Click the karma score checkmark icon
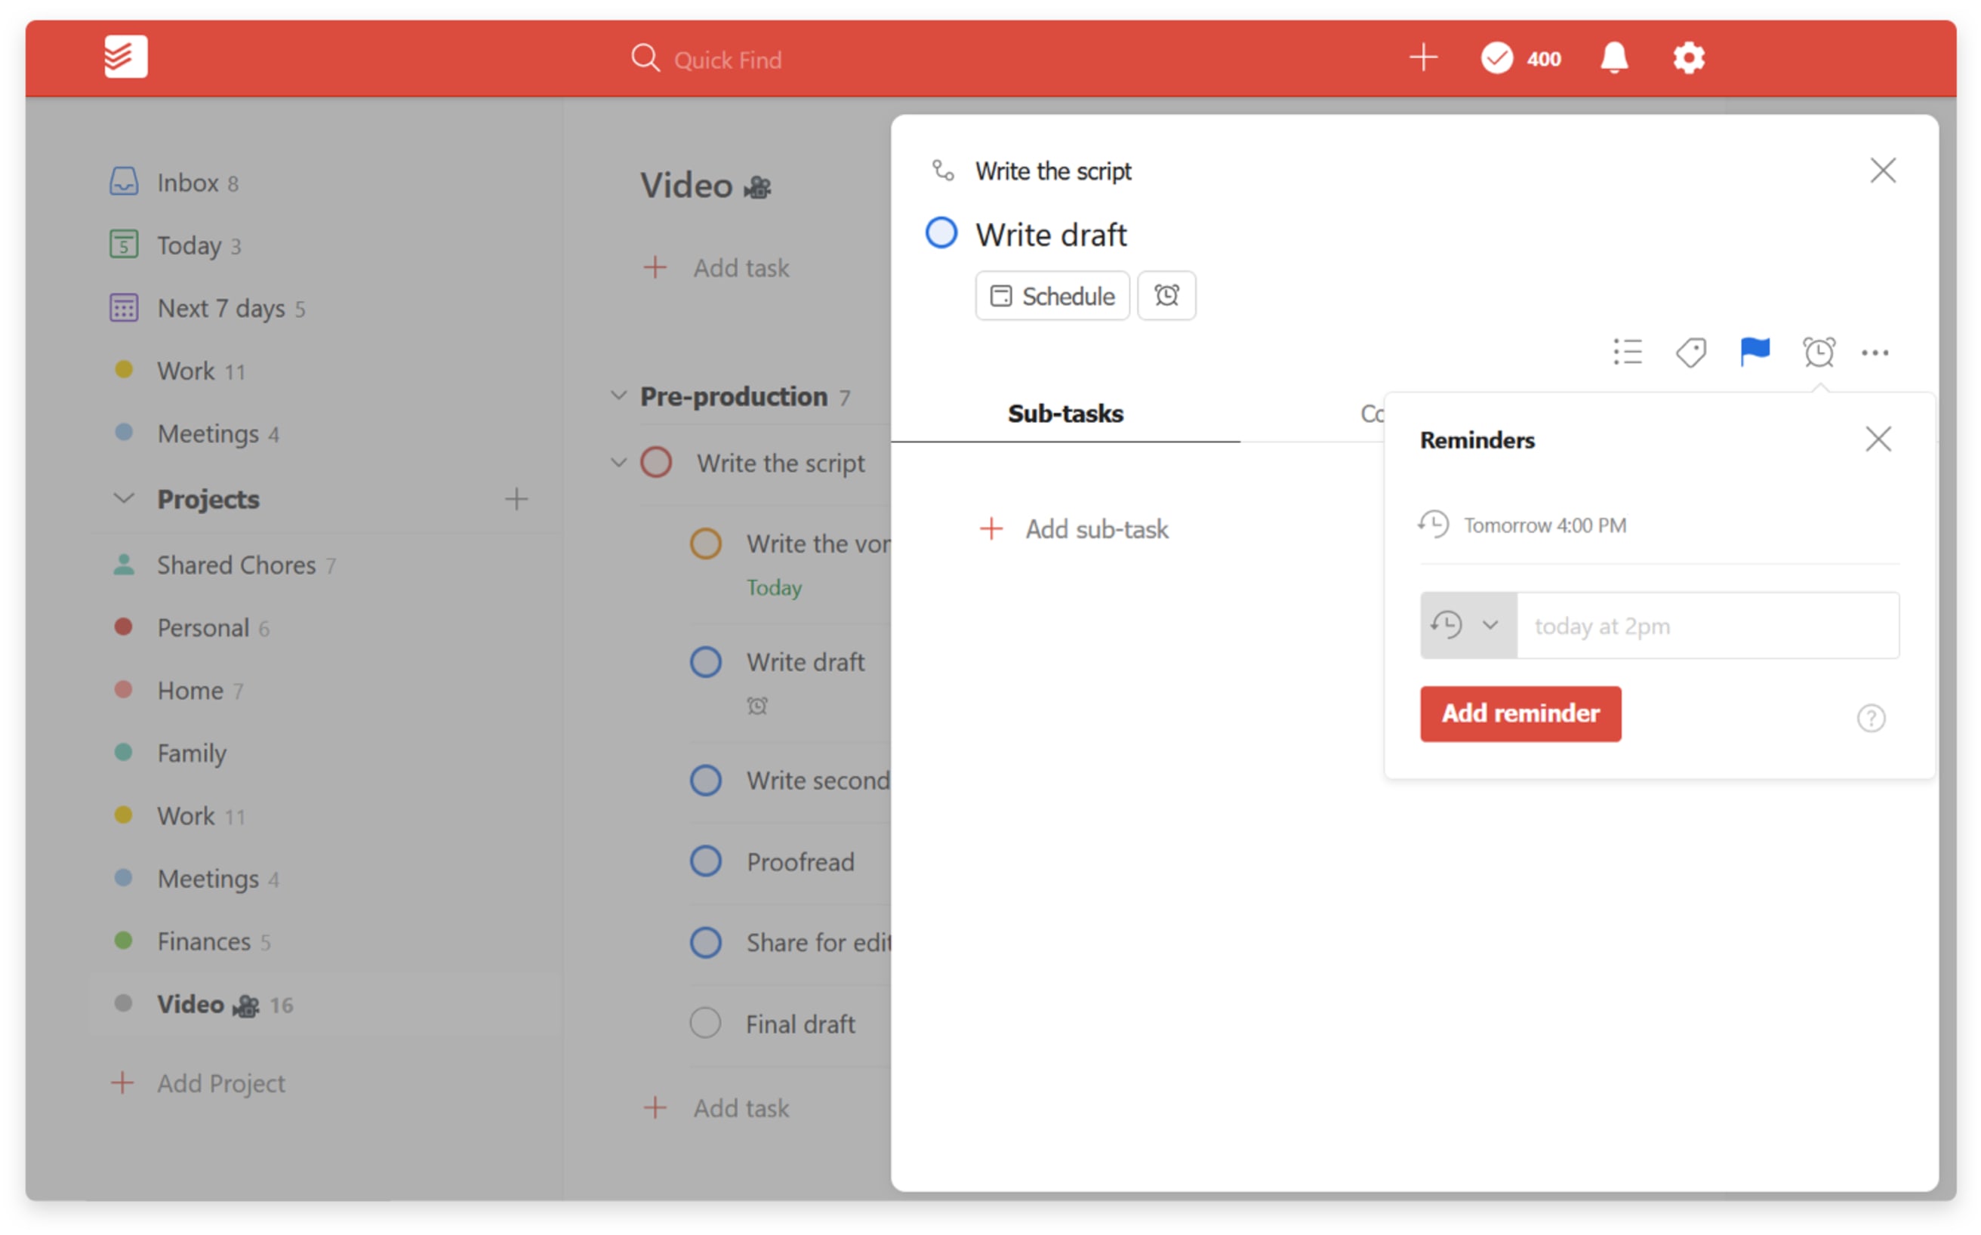Image resolution: width=1981 pixels, height=1235 pixels. (1496, 58)
